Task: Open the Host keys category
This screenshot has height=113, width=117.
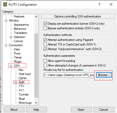Action: (25, 74)
